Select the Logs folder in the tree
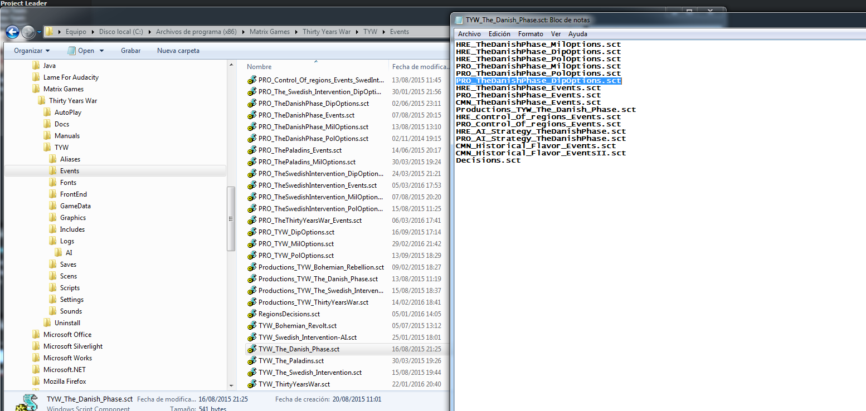This screenshot has height=411, width=866. pos(67,241)
